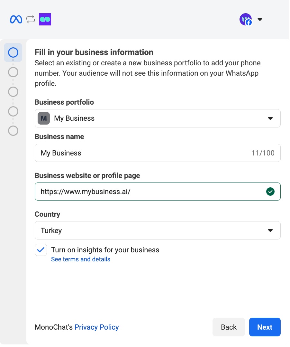The width and height of the screenshot is (290, 347).
Task: Open the account dropdown beside the avatar
Action: coord(260,19)
